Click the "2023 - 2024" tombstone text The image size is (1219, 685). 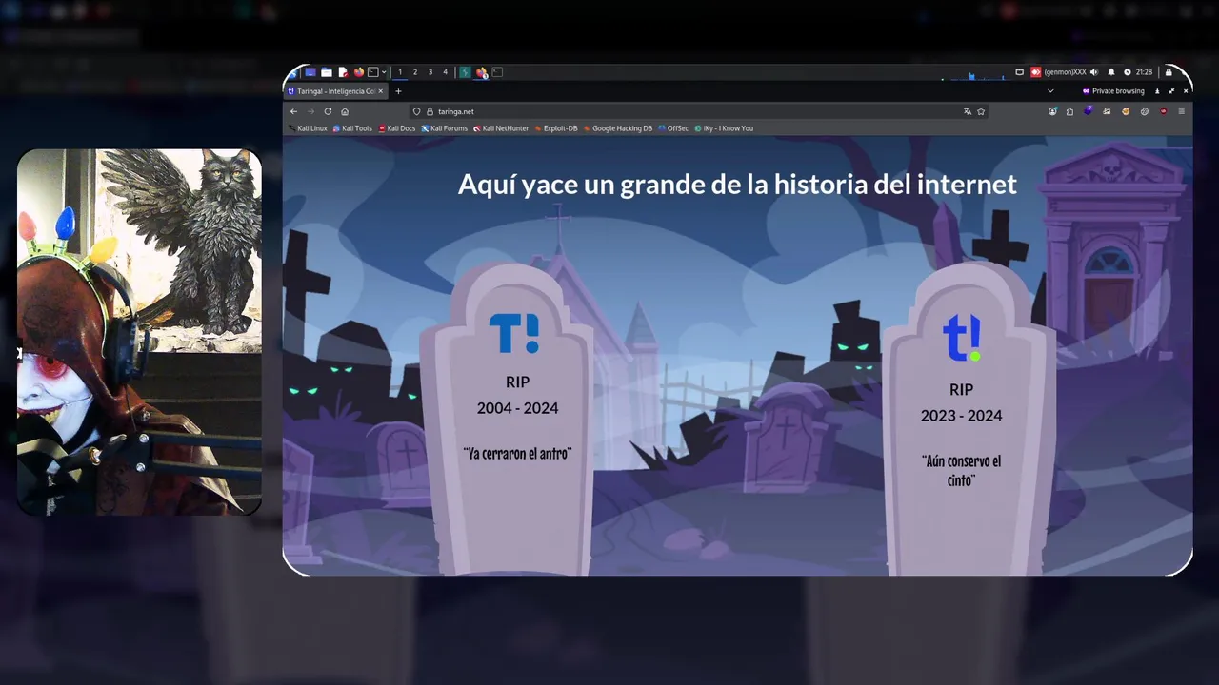tap(961, 416)
